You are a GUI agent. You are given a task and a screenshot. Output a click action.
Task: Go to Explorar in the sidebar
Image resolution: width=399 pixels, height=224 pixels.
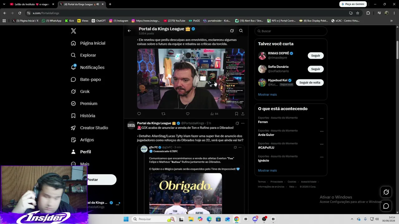pos(84,55)
